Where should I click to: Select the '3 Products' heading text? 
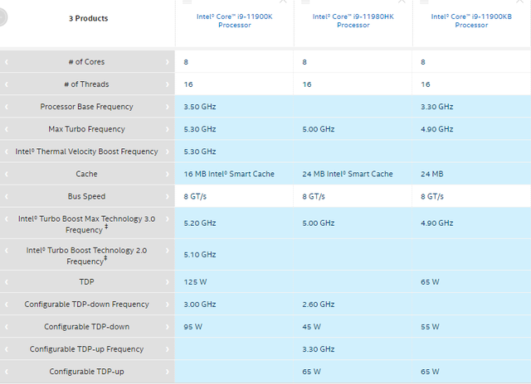[x=89, y=18]
